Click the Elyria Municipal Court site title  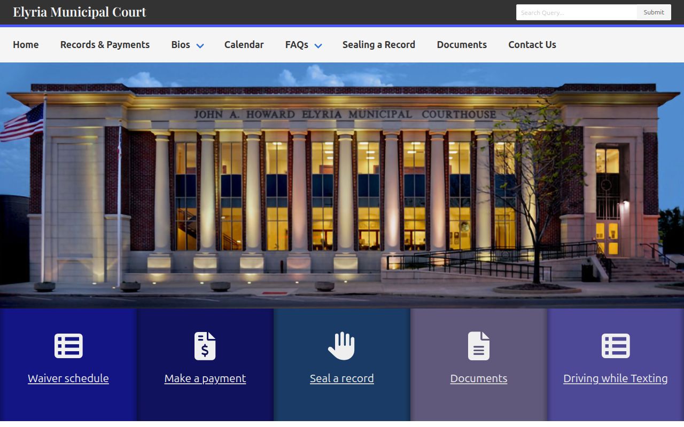point(80,12)
